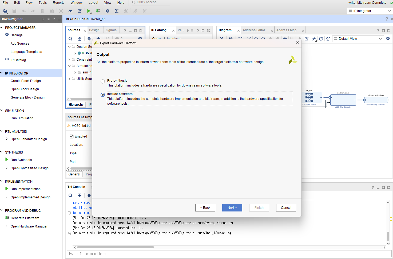
Task: Click the Tcl Console vertical scrollbar
Action: pyautogui.click(x=388, y=236)
